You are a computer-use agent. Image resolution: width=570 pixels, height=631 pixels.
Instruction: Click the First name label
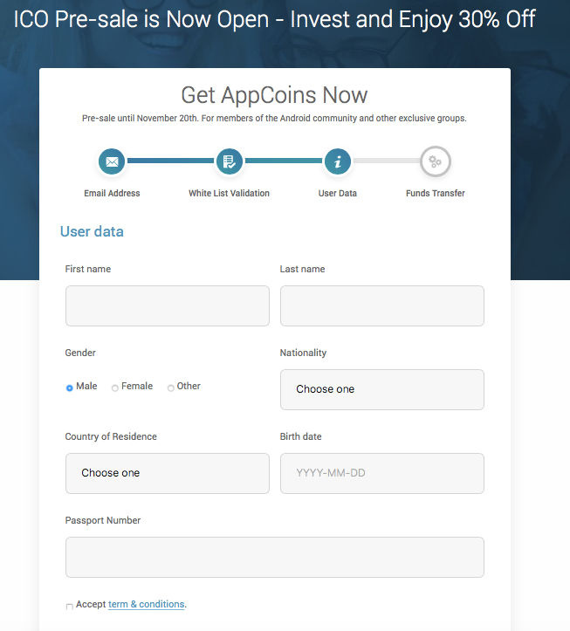coord(88,269)
